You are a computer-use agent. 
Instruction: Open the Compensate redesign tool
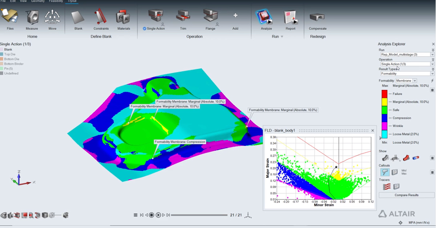coord(318,17)
